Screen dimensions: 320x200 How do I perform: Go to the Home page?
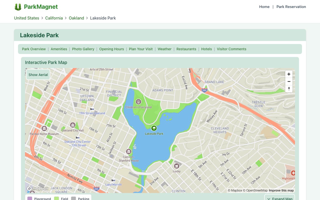[264, 7]
